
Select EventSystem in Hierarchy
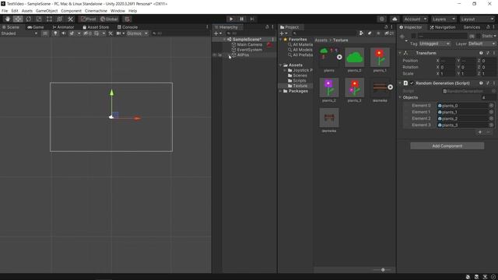(250, 50)
